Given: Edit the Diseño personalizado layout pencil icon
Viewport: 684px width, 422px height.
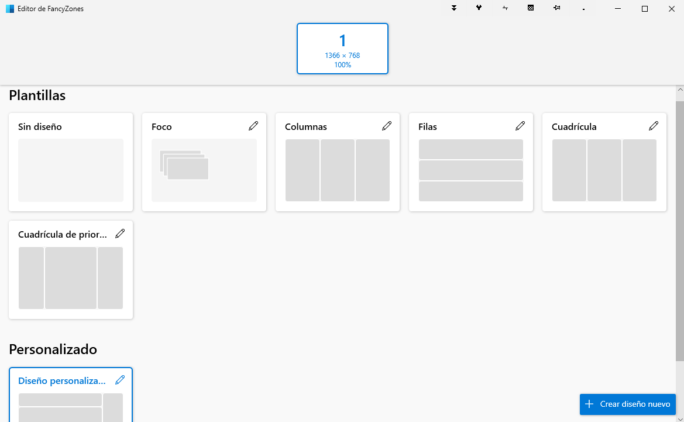Looking at the screenshot, I should pos(120,380).
